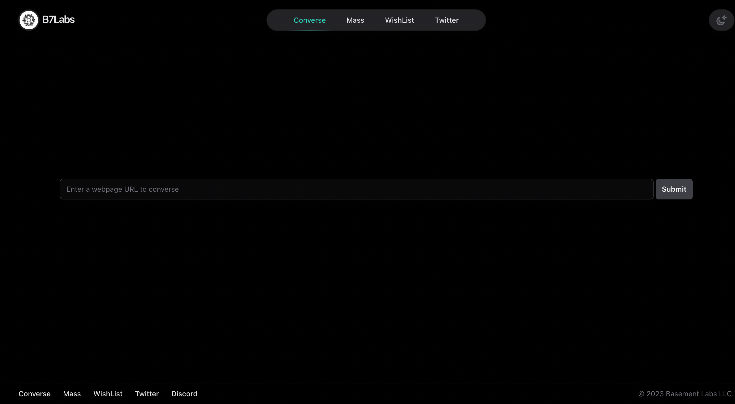Click the B7Labs brand name text
735x404 pixels.
coord(59,20)
